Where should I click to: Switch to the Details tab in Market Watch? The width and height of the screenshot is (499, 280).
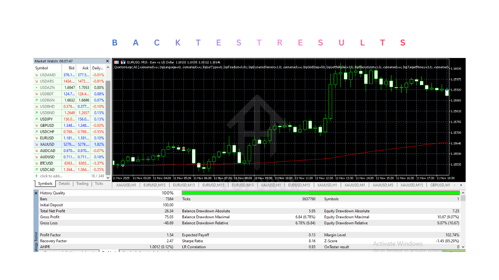(64, 184)
